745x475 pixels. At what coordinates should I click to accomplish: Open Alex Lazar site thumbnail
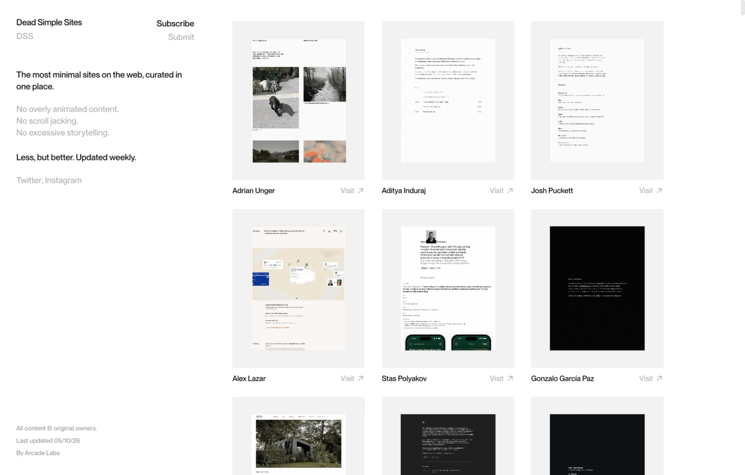coord(299,288)
